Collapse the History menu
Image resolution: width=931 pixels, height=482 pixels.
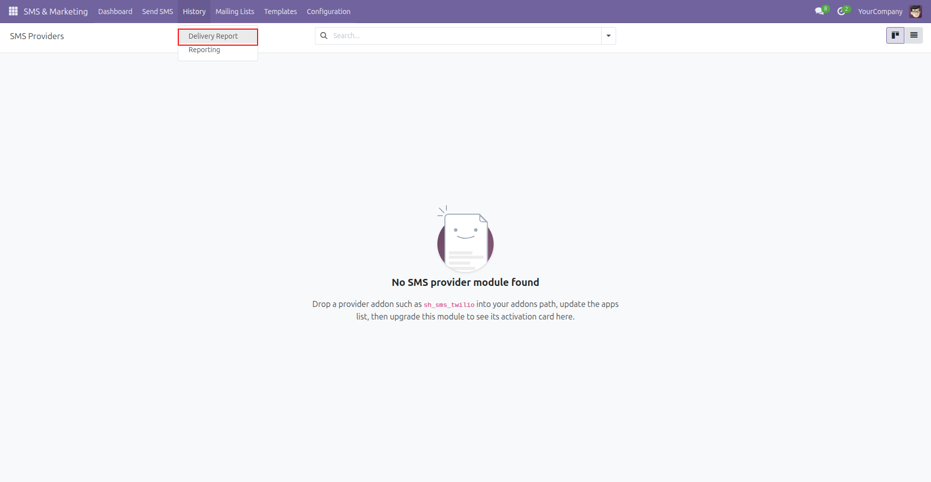(194, 11)
